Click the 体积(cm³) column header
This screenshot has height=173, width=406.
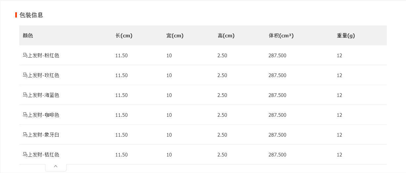[281, 36]
